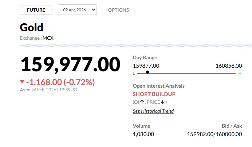Click the Volume value 1,080.00

(143, 134)
